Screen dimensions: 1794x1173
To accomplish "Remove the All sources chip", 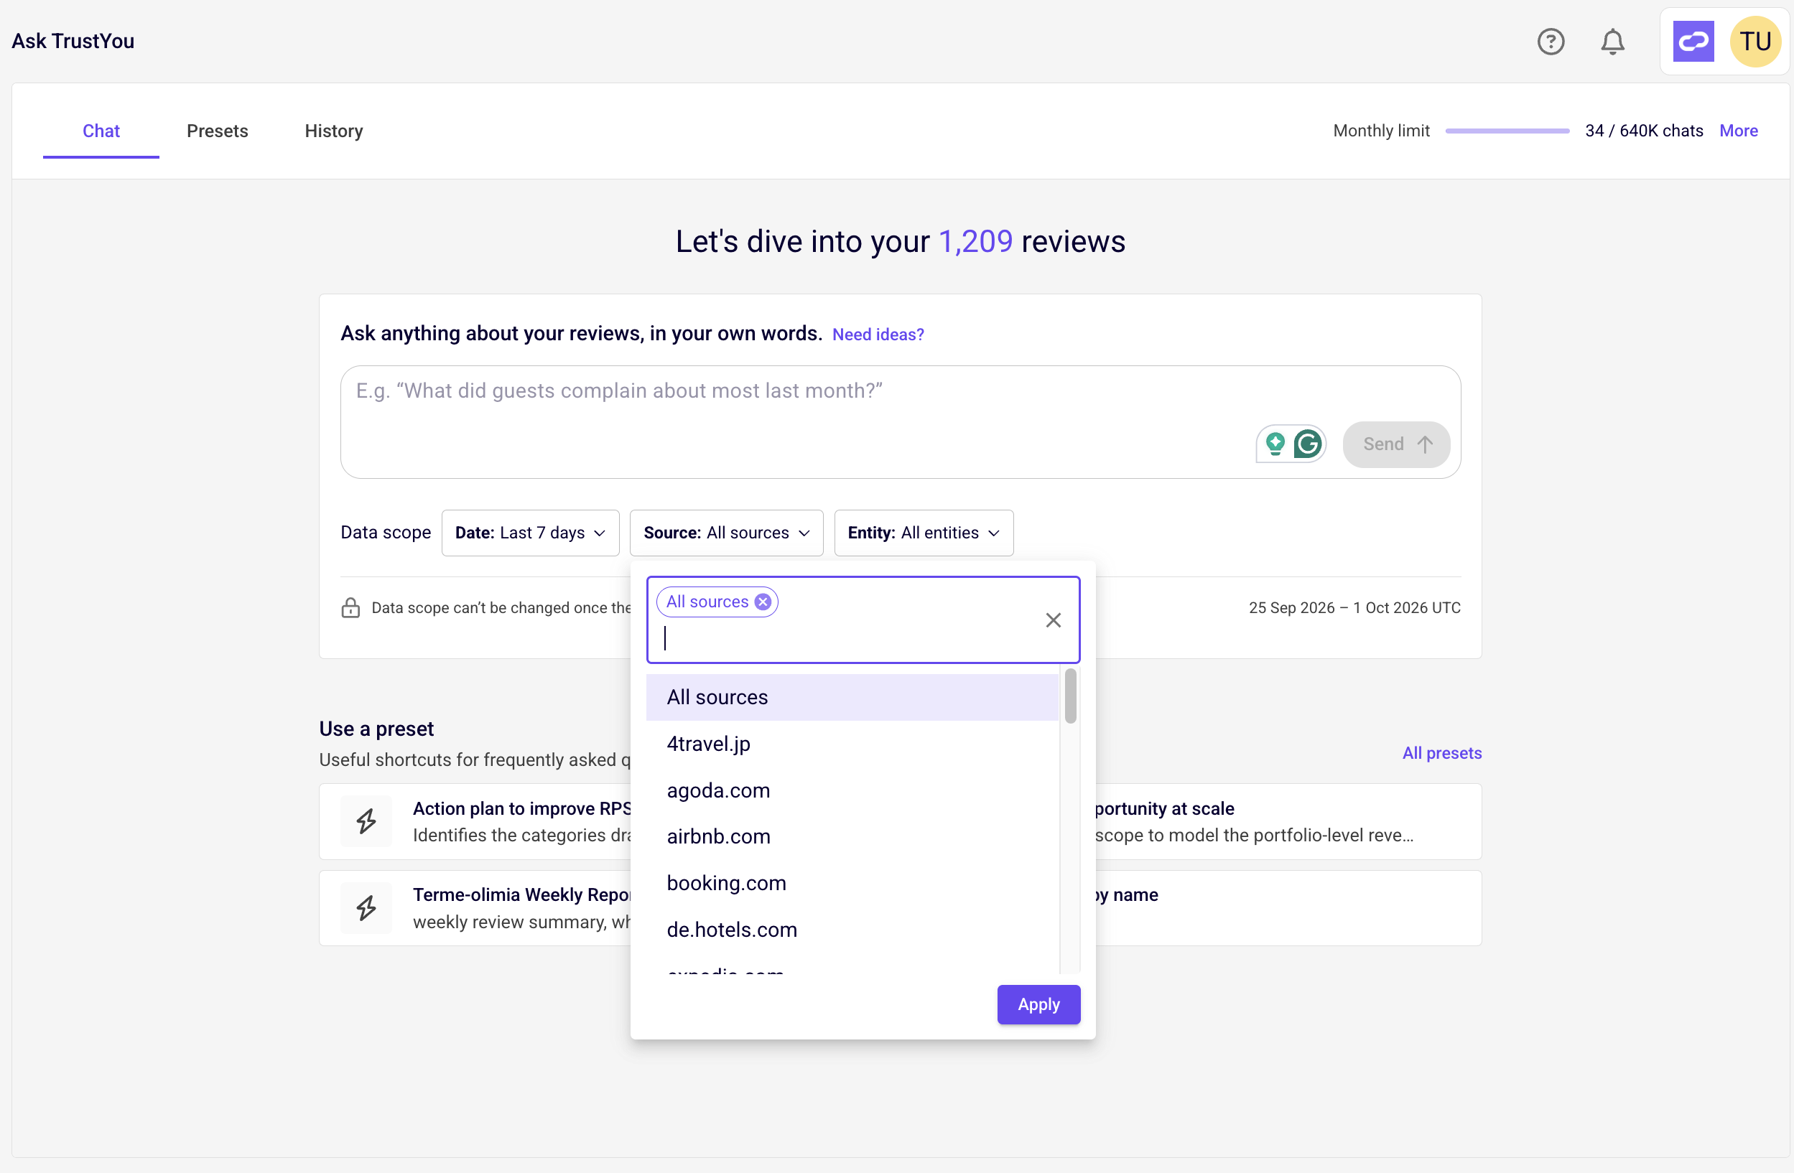I will click(763, 602).
